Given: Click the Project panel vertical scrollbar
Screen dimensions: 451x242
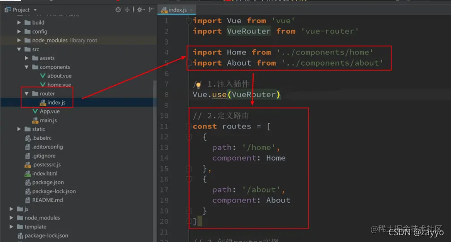Looking at the screenshot, I should (x=155, y=161).
